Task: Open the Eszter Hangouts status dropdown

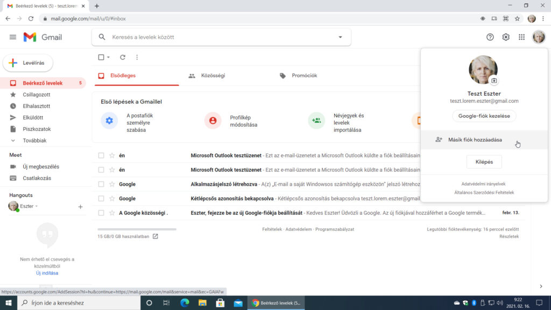Action: [36, 206]
